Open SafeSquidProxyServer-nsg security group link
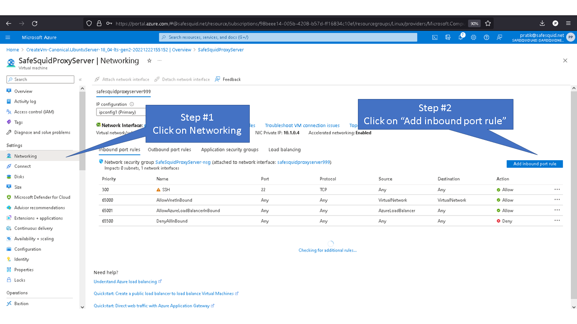Viewport: 577px width, 324px height. pos(183,162)
